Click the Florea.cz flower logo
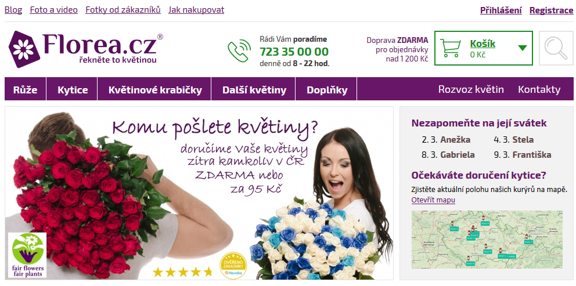The image size is (576, 286). pyautogui.click(x=85, y=49)
